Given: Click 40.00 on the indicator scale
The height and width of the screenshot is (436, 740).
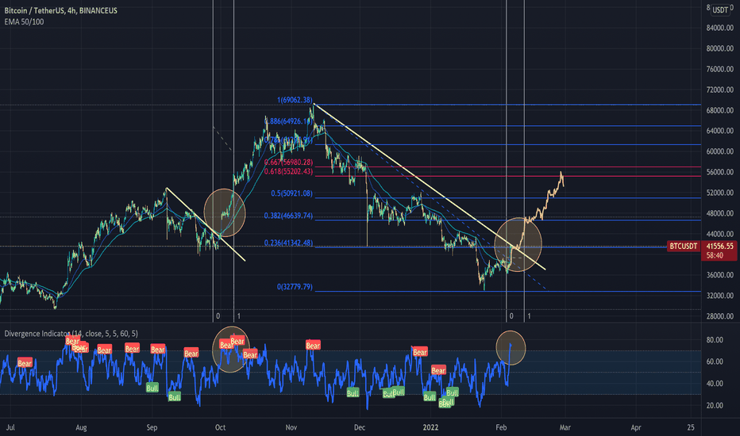Looking at the screenshot, I should tap(715, 384).
